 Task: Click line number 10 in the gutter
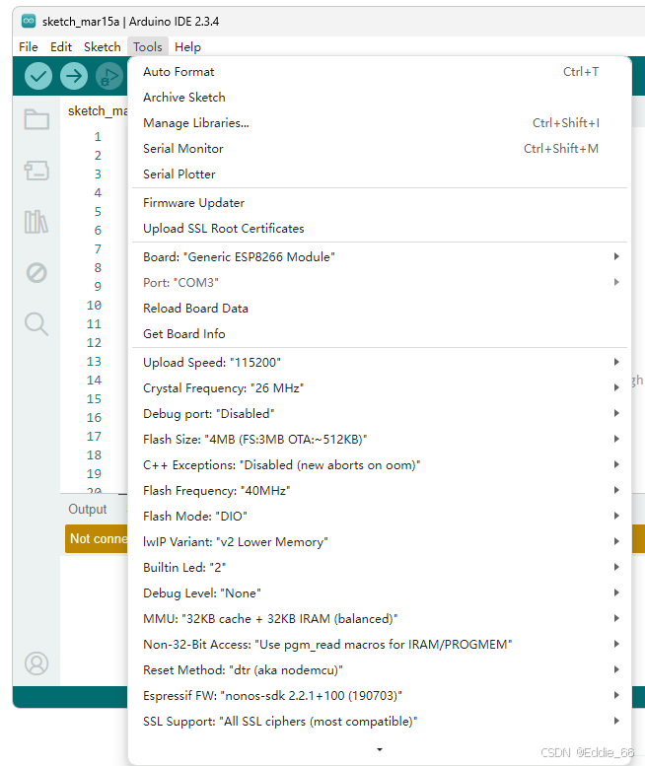(94, 306)
